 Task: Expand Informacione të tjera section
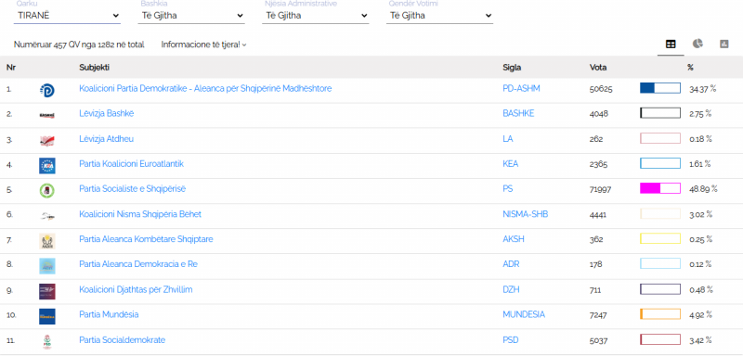click(203, 44)
